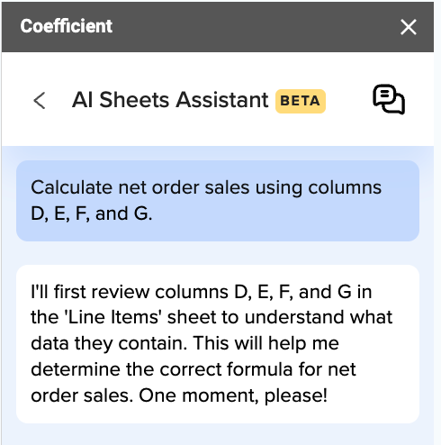Open the chat conversations icon
This screenshot has width=441, height=445.
pos(389,99)
